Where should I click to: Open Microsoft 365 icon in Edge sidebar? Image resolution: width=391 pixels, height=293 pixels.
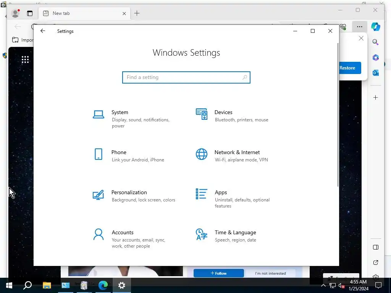pyautogui.click(x=376, y=58)
